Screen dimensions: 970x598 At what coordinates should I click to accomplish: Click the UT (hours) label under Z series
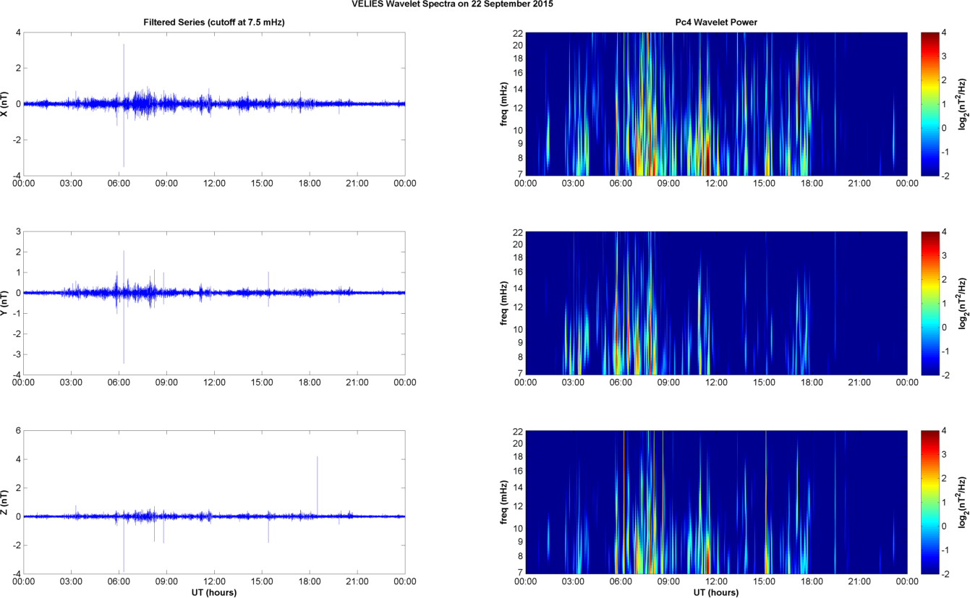point(214,592)
